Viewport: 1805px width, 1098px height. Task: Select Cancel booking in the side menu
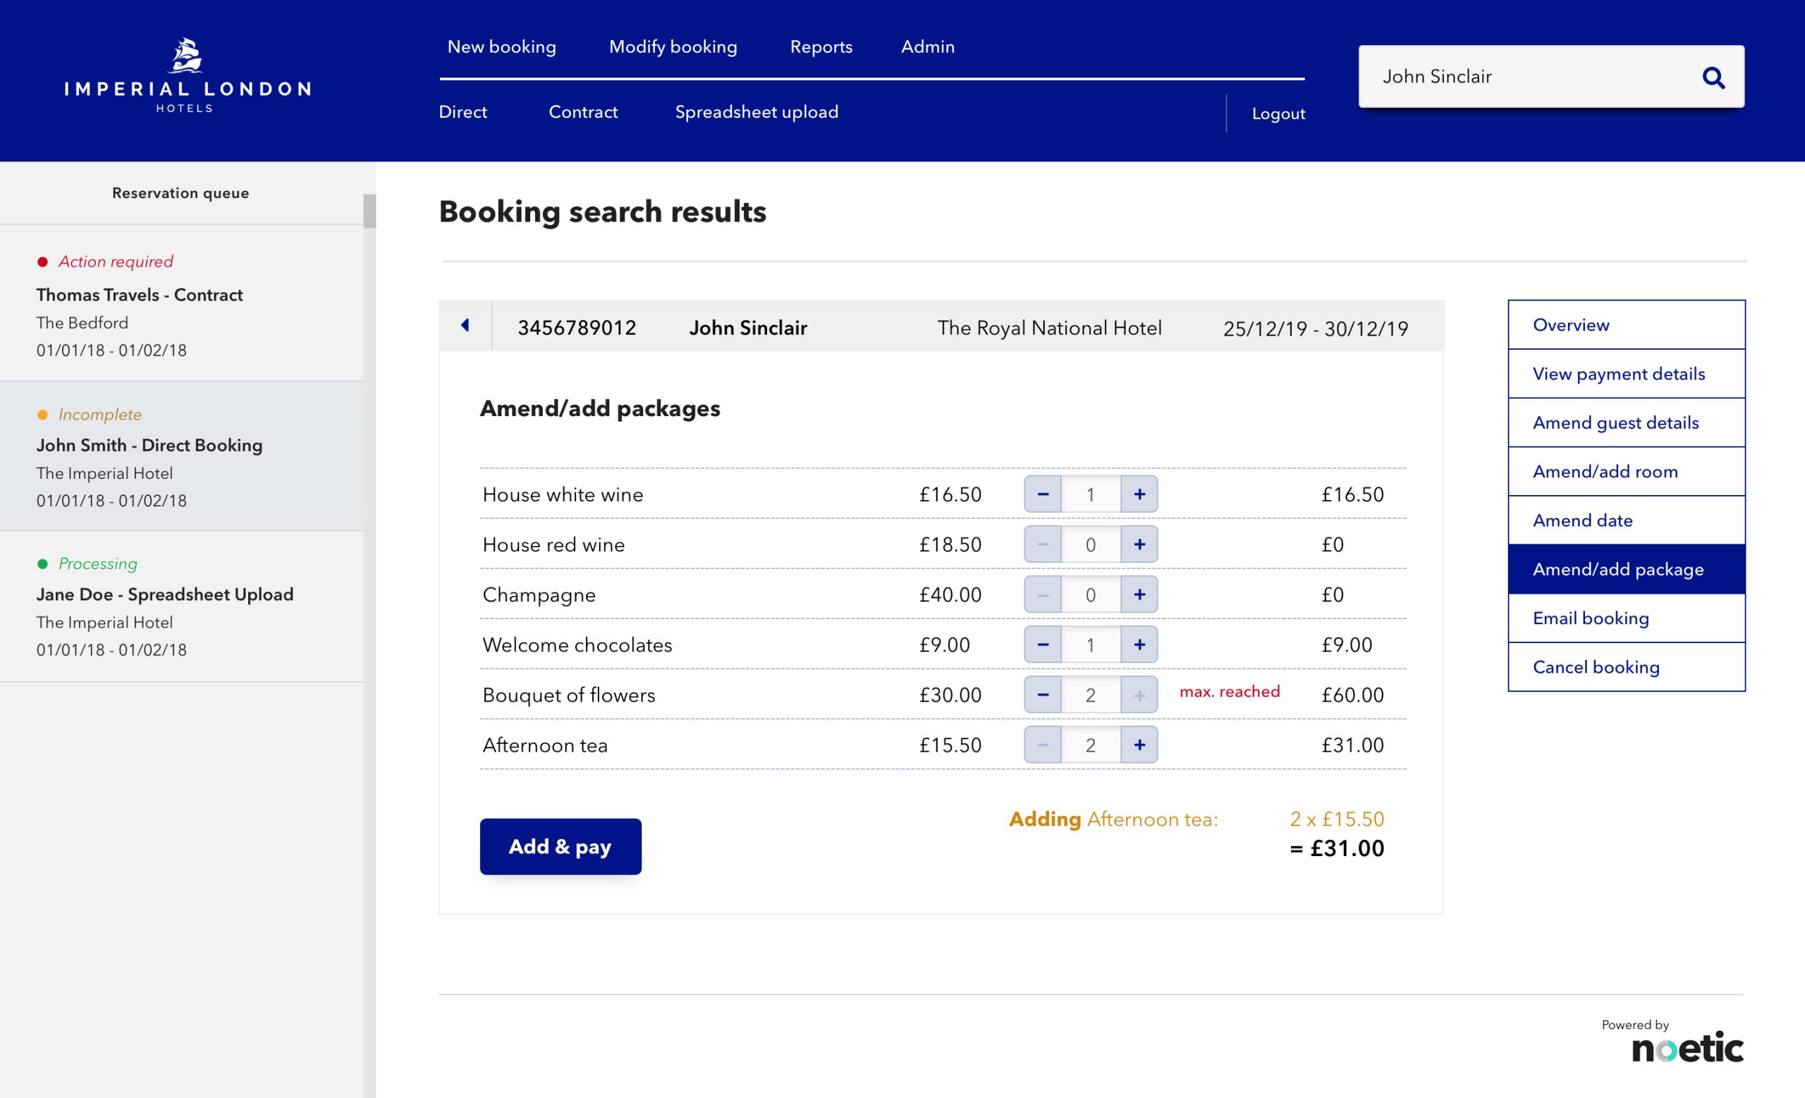tap(1596, 667)
